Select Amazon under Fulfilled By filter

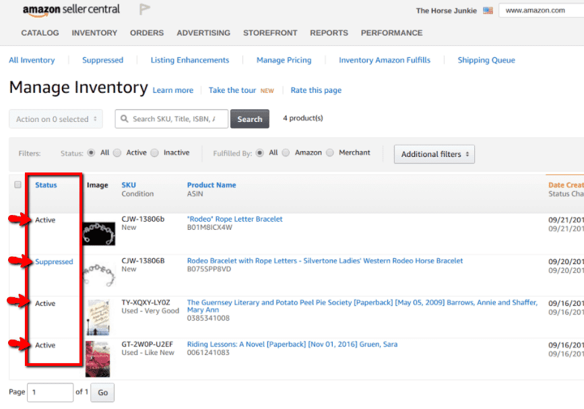(x=286, y=152)
